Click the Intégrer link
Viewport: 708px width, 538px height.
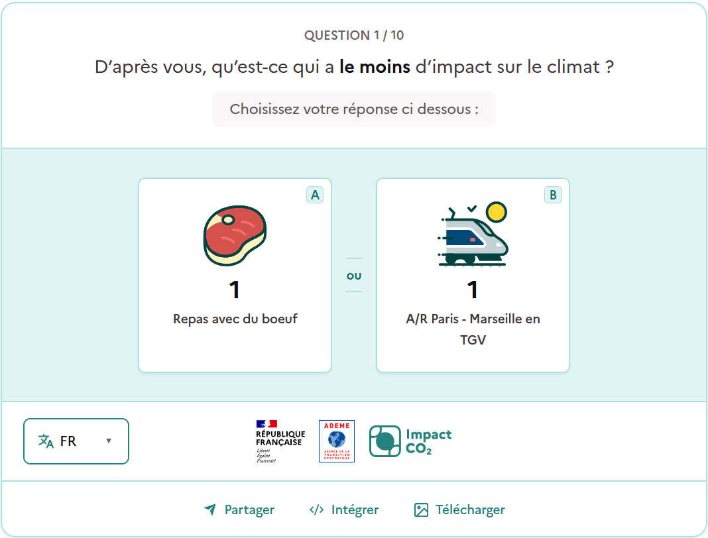click(355, 510)
